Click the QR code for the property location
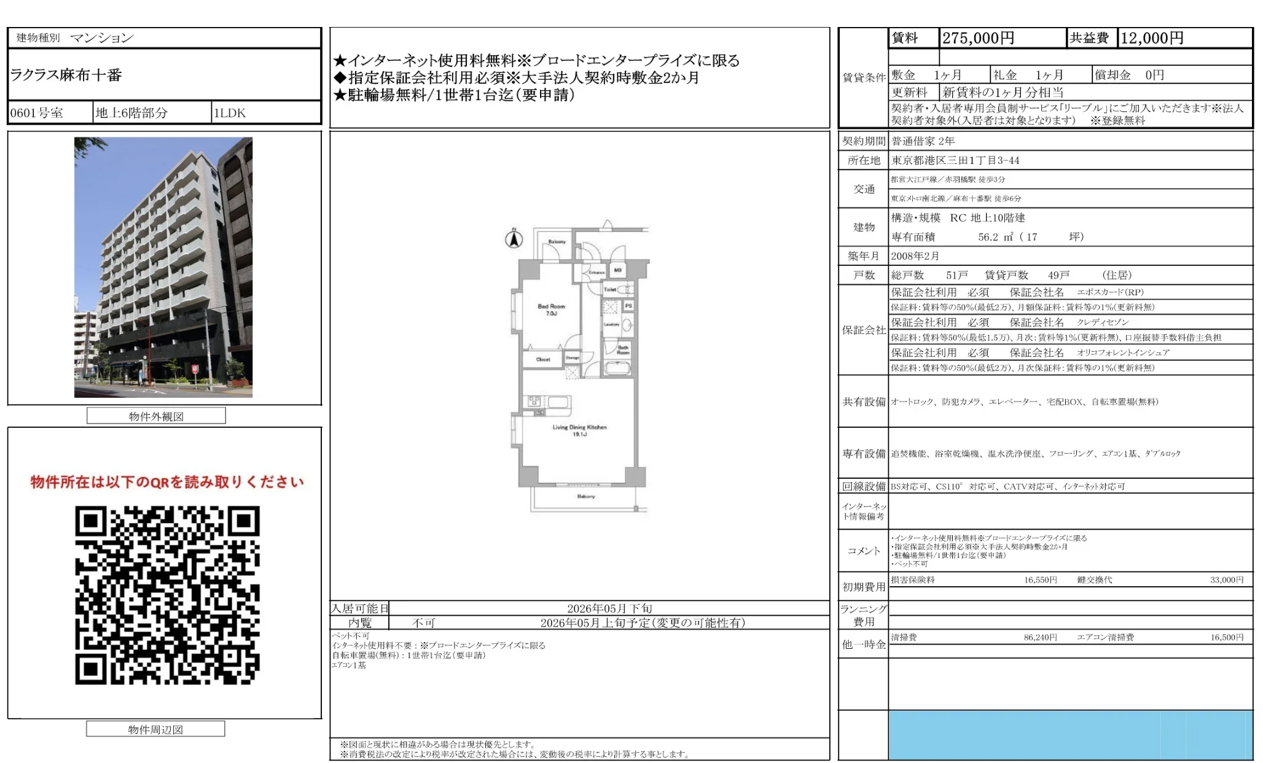The width and height of the screenshot is (1263, 763). point(167,595)
